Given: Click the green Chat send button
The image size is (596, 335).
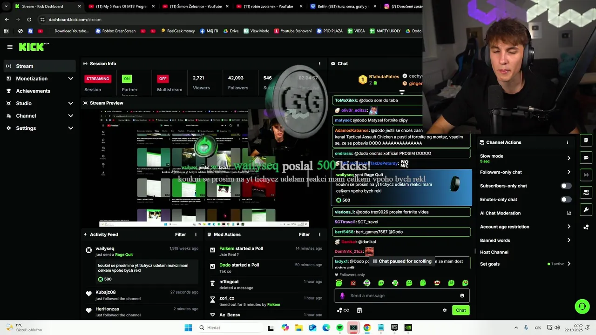Looking at the screenshot, I should (461, 310).
